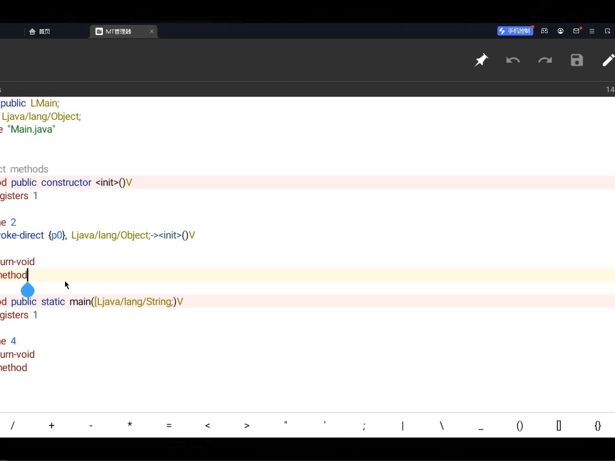Screen dimensions: 615x461
Task: Click the invoke-direct {p0} line
Action: coord(97,236)
